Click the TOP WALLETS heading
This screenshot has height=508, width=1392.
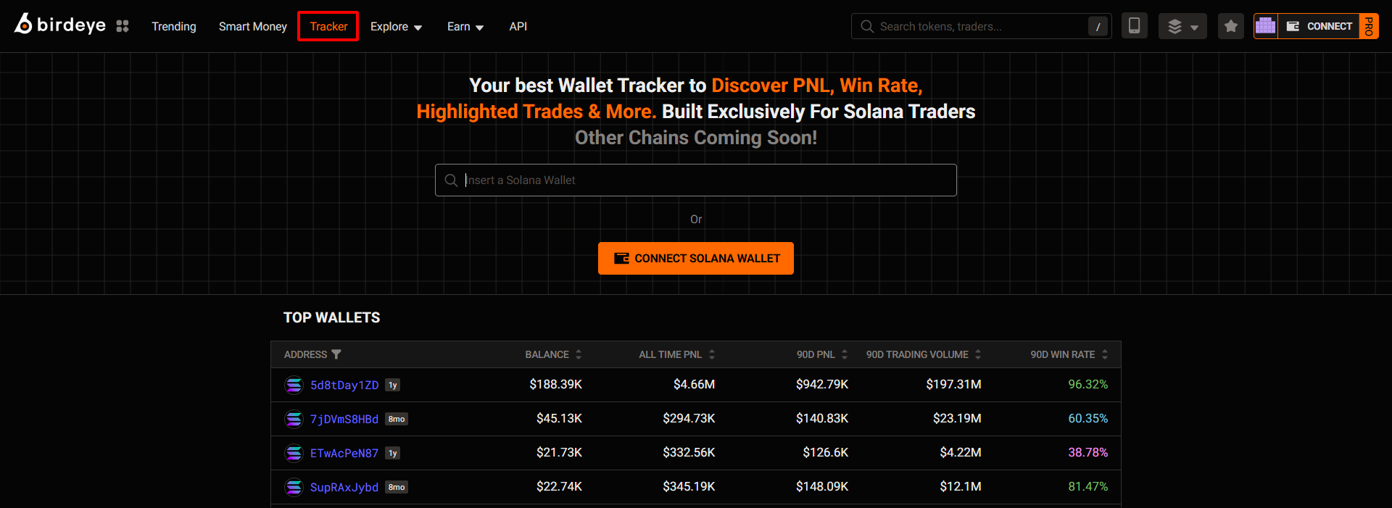click(x=331, y=317)
